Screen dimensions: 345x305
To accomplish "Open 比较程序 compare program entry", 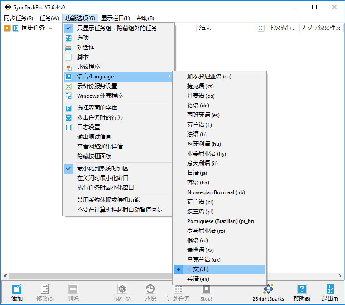I will tap(89, 67).
